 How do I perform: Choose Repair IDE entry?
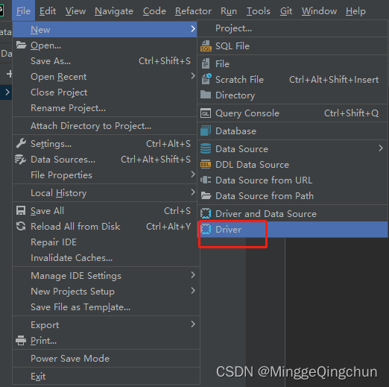(x=106, y=242)
